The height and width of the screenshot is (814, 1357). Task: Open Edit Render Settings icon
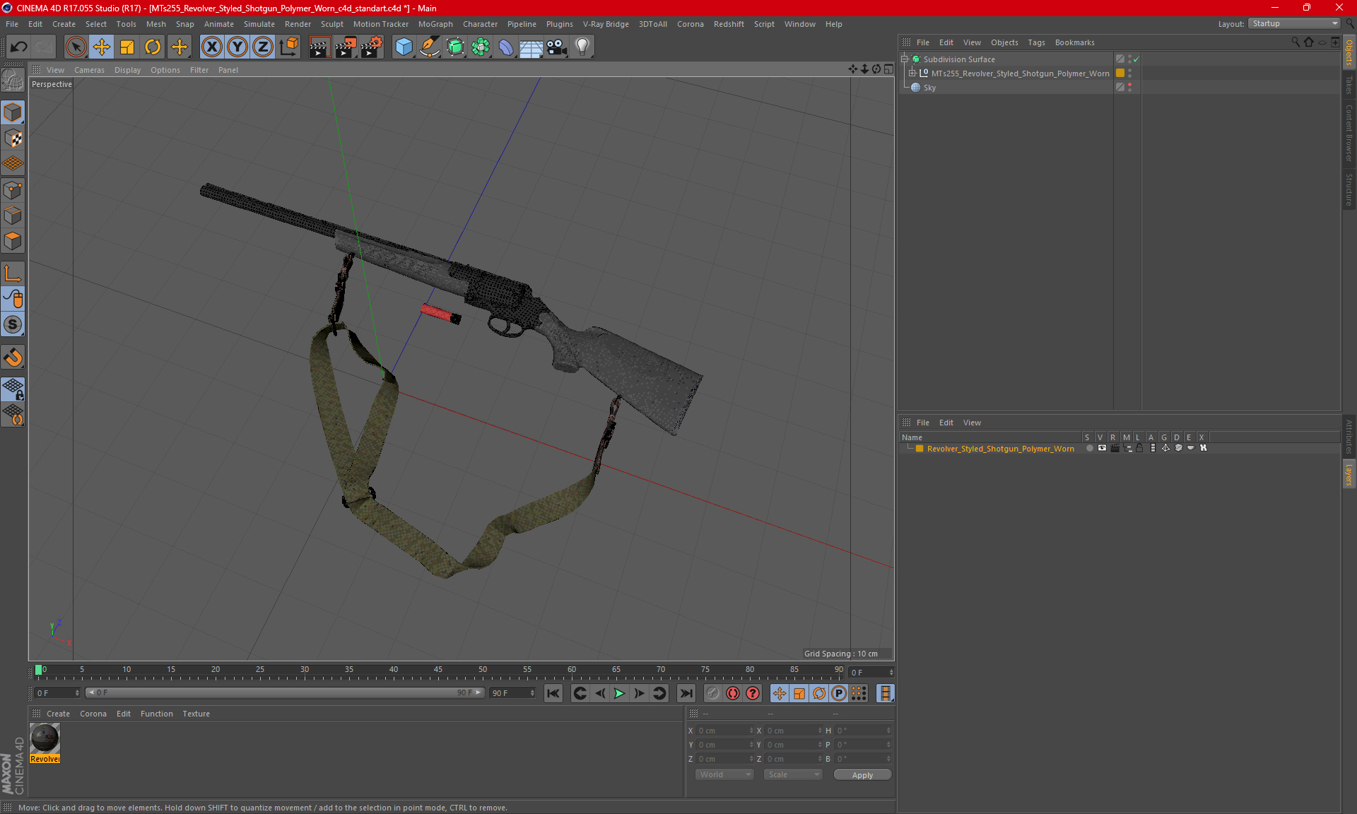371,47
